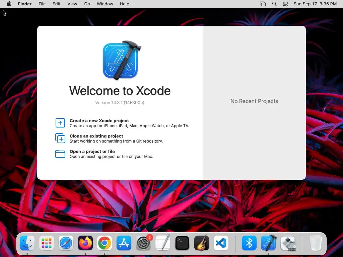Screen dimensions: 343x257
Task: Click the Create a new Xcode project plus icon
Action: pyautogui.click(x=60, y=123)
